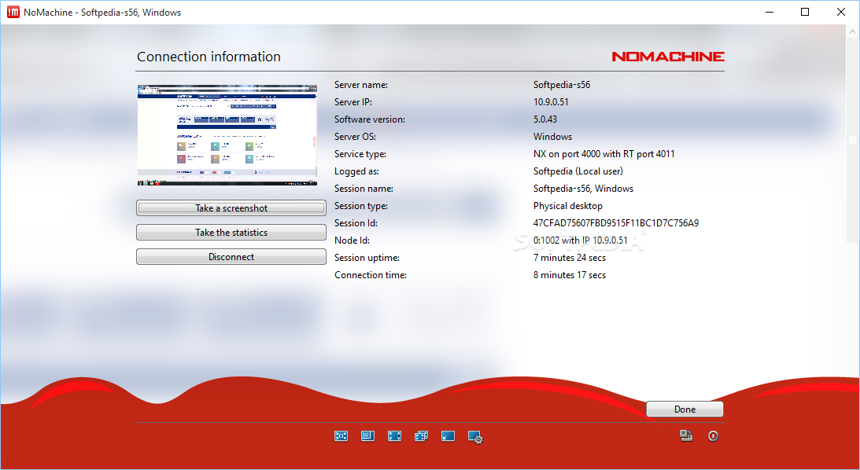Click the software version 5.0.43
Viewport: 860px width, 470px height.
click(545, 119)
